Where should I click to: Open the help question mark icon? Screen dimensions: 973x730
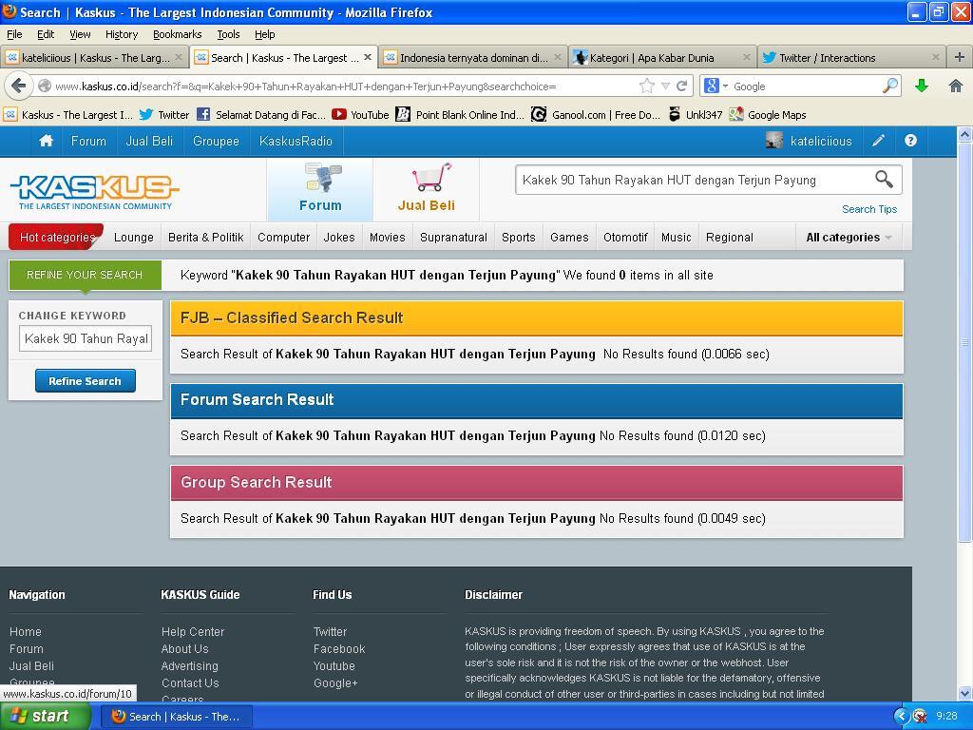[910, 141]
